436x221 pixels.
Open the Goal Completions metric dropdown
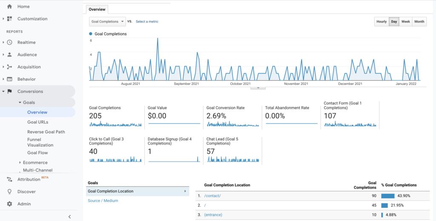pyautogui.click(x=107, y=21)
